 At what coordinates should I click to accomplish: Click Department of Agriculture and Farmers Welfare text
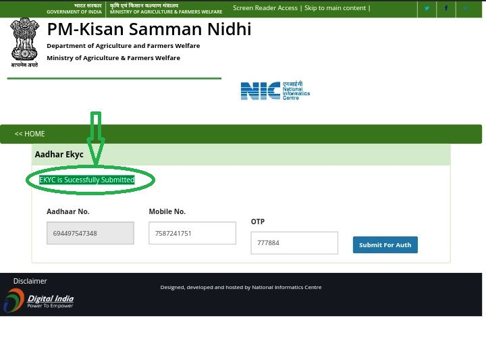coord(124,46)
